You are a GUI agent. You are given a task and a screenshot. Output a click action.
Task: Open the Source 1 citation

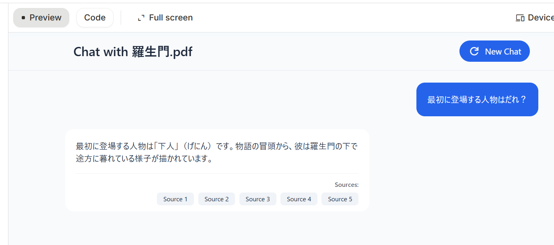(175, 199)
